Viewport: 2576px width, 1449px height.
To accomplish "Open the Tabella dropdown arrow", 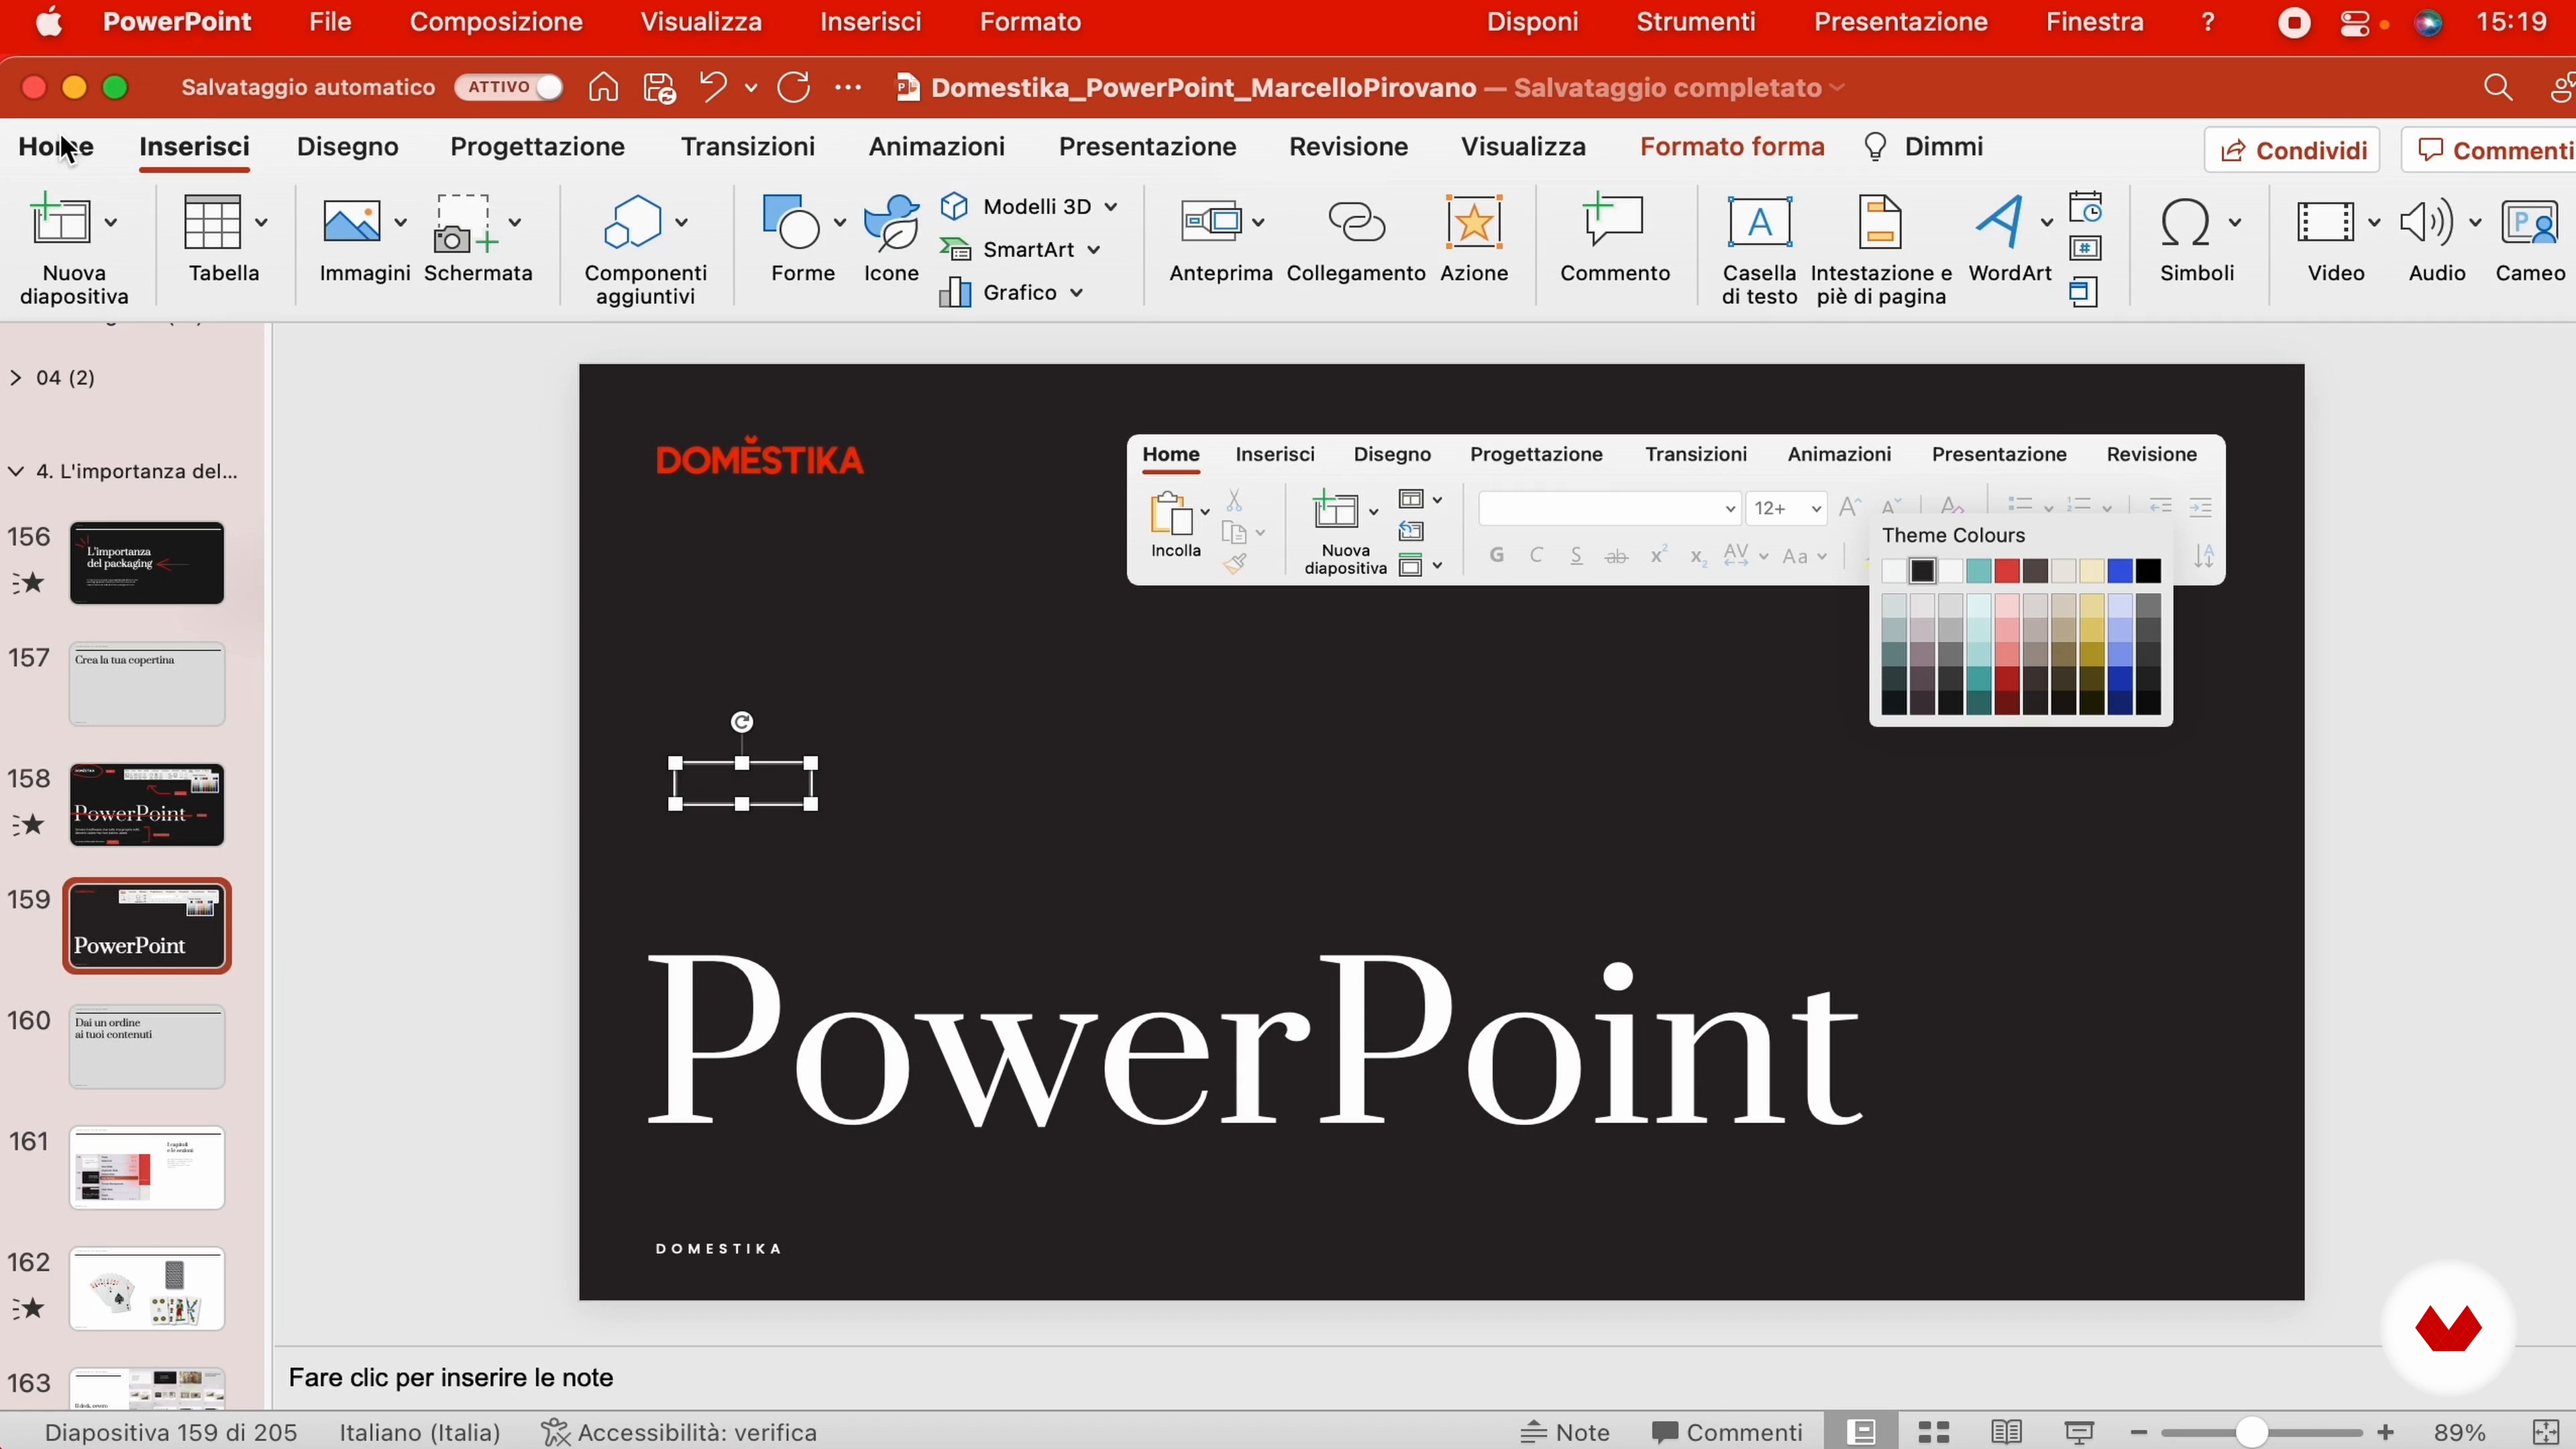I will pos(261,222).
